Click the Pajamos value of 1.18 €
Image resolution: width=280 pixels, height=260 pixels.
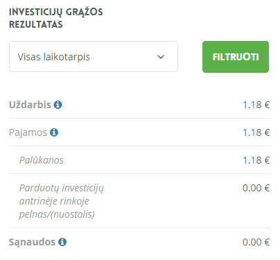(x=256, y=132)
